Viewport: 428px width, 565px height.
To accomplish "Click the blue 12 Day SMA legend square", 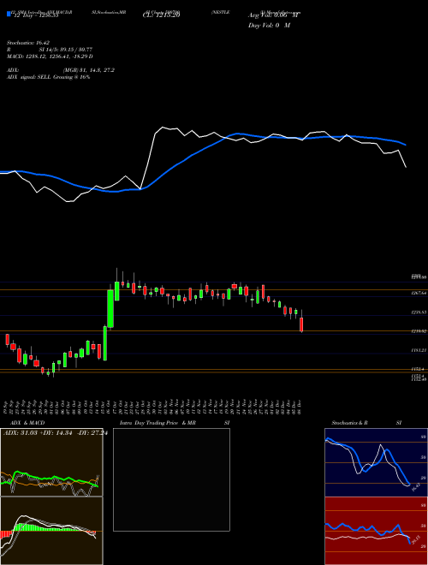I will pos(9,14).
